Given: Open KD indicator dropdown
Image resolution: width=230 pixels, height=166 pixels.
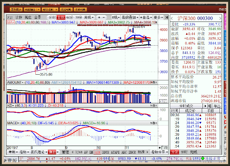Looking at the screenshot, I should point(11,106).
